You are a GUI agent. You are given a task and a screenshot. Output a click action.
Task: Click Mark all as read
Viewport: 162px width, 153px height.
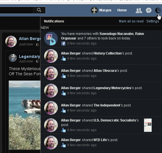131,21
